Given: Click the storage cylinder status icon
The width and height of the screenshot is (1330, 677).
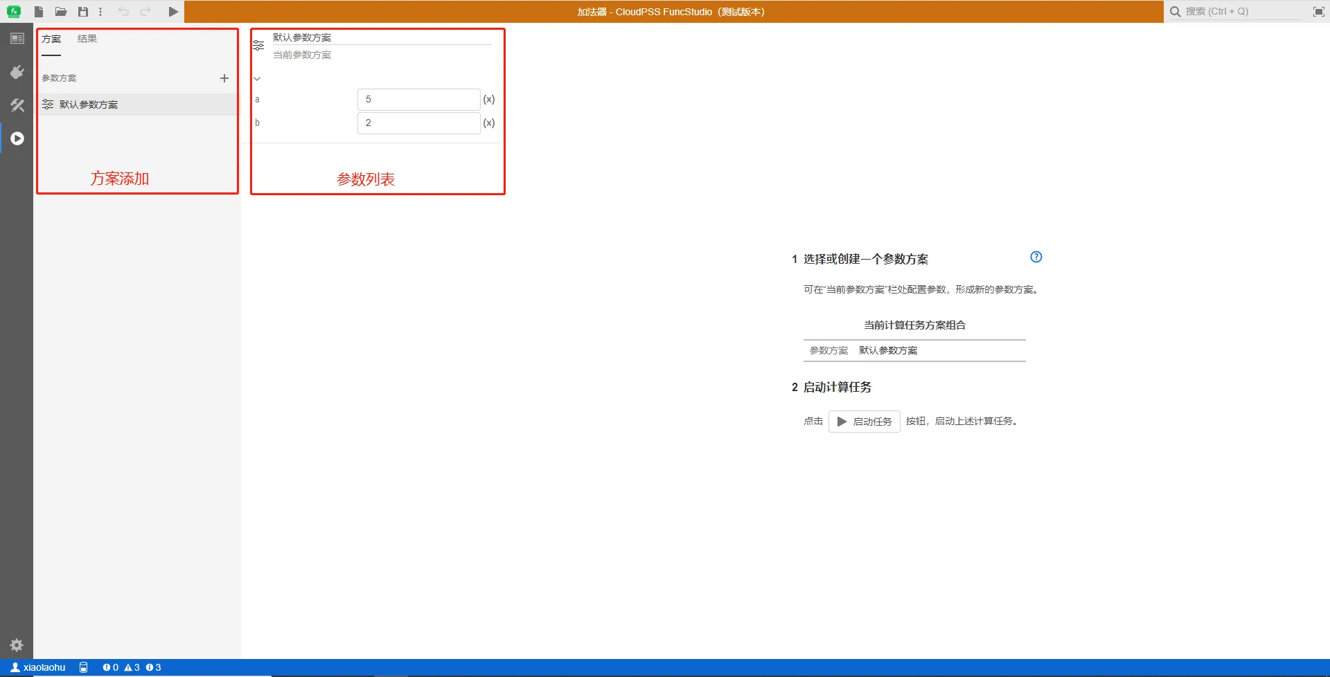Looking at the screenshot, I should tap(83, 667).
